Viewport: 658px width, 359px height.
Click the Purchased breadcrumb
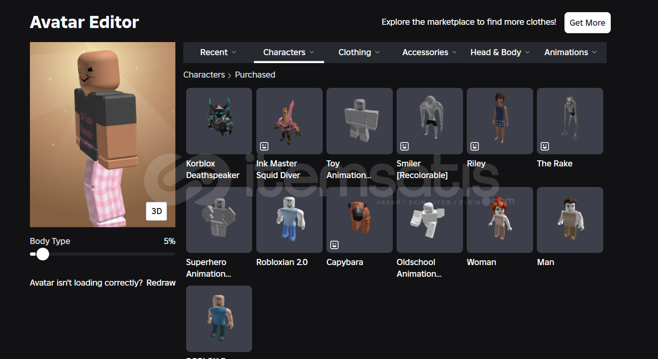pyautogui.click(x=255, y=75)
